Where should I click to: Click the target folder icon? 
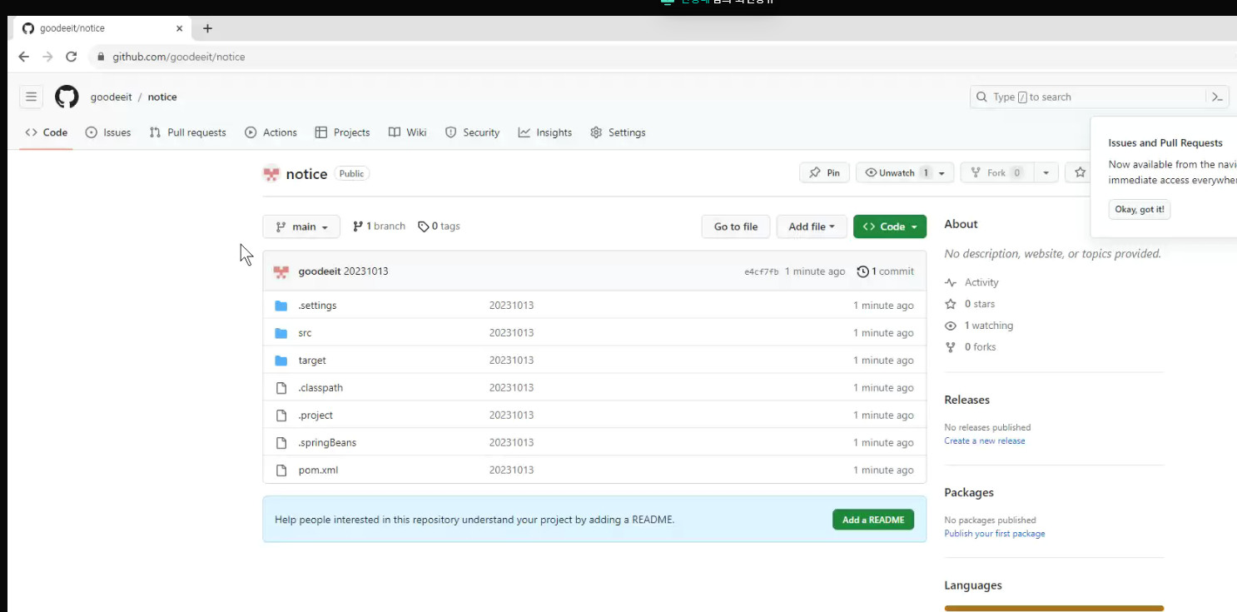[281, 361]
